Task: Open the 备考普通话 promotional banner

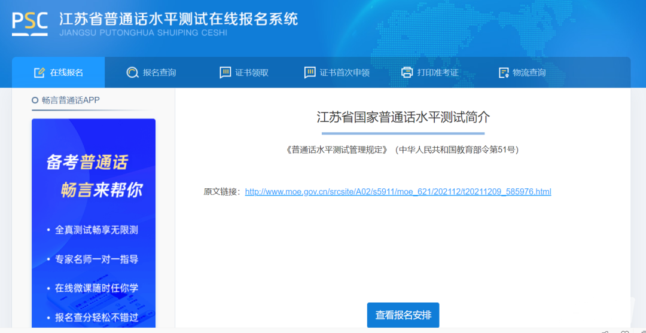Action: (x=93, y=223)
